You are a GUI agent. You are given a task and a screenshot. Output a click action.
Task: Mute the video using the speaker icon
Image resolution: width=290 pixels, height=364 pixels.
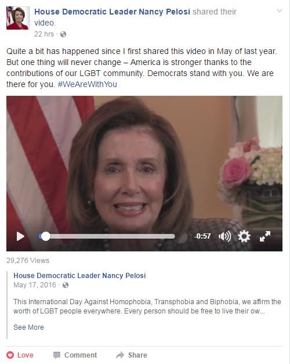[x=224, y=236]
